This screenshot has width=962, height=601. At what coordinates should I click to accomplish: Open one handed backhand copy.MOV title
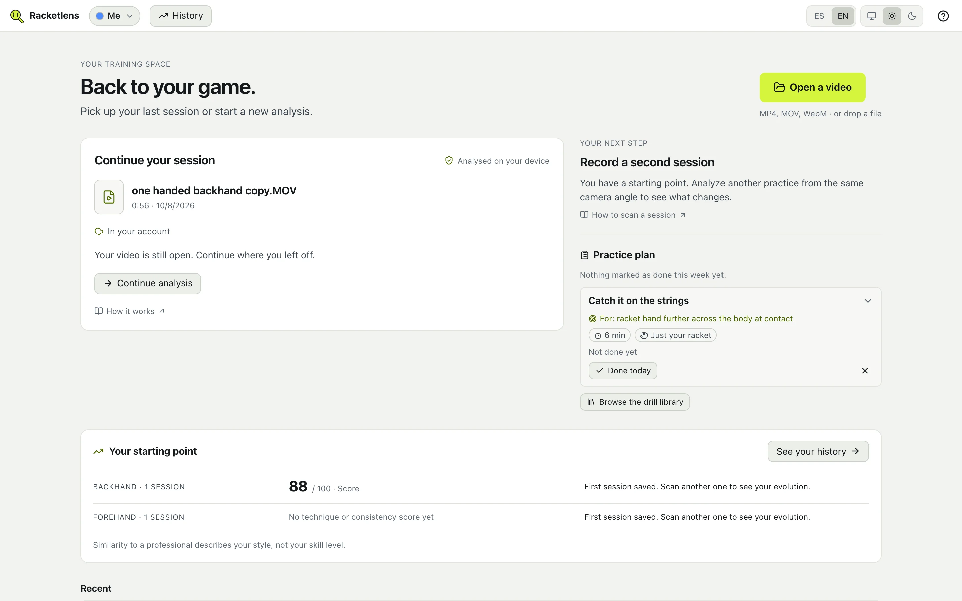[x=214, y=191]
